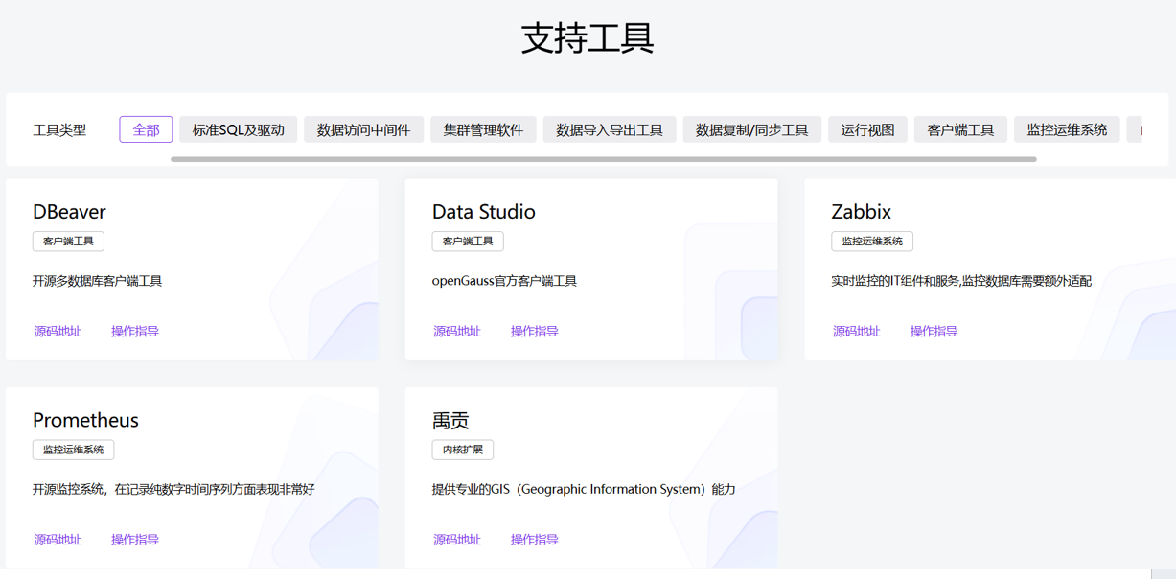The width and height of the screenshot is (1176, 579).
Task: Select the 全部 filter tab
Action: (146, 129)
